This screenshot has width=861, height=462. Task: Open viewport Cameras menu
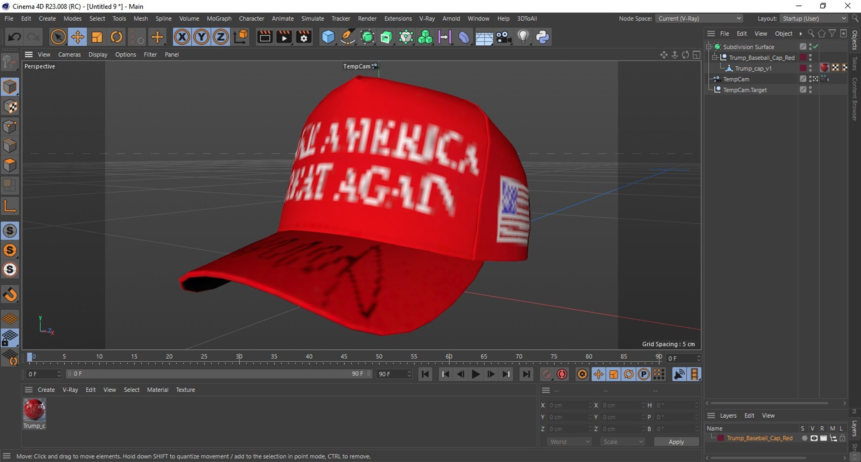pos(70,54)
